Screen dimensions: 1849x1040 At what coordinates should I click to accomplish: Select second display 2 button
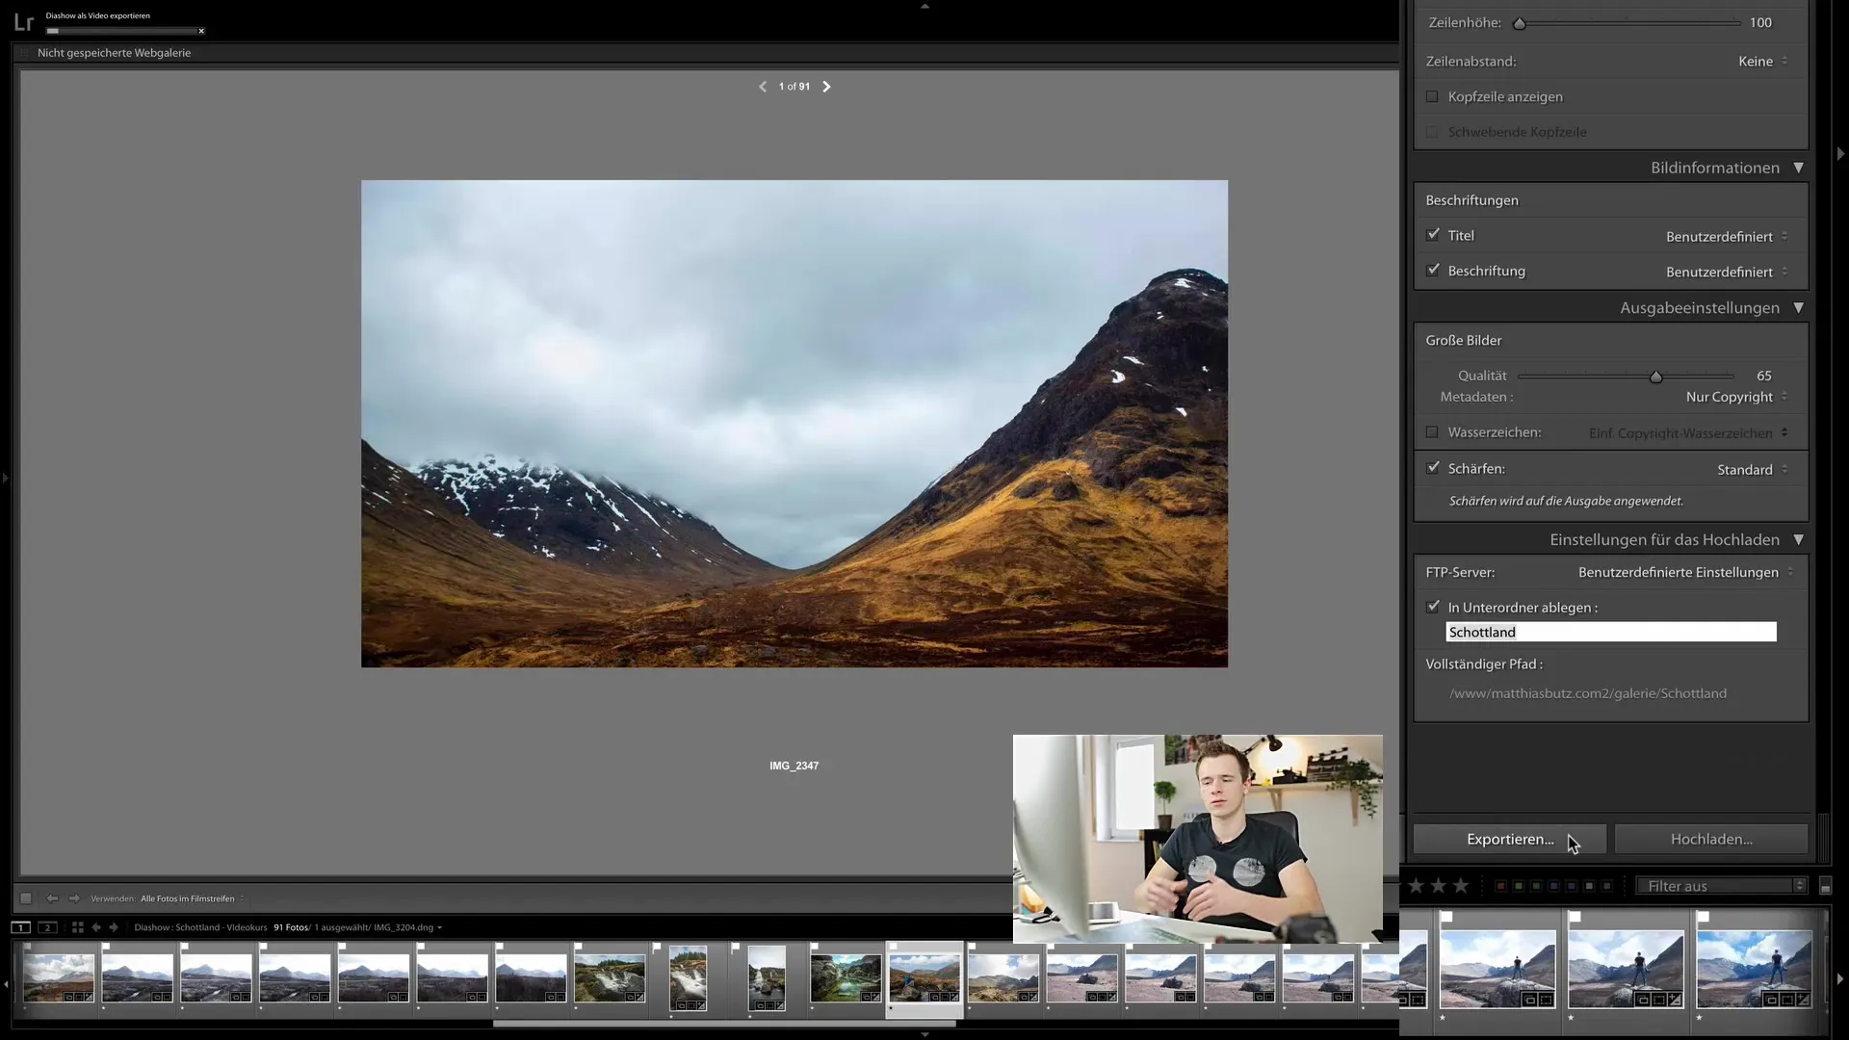coord(47,927)
